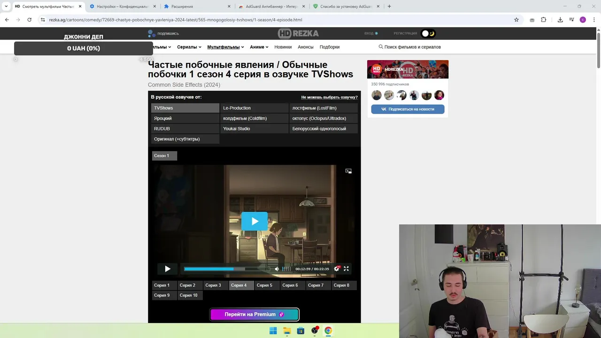Open the tab search dropdown arrow

coord(6,7)
